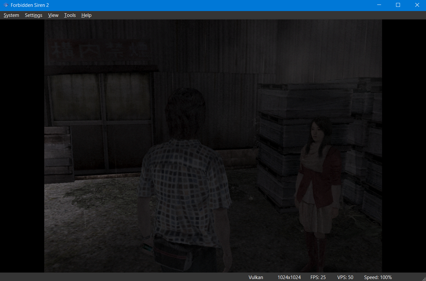The image size is (426, 281).
Task: Click the Vulkan renderer status text
Action: tap(256, 277)
